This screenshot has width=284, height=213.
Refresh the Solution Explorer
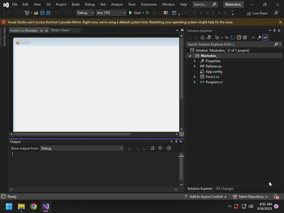[x=233, y=37]
